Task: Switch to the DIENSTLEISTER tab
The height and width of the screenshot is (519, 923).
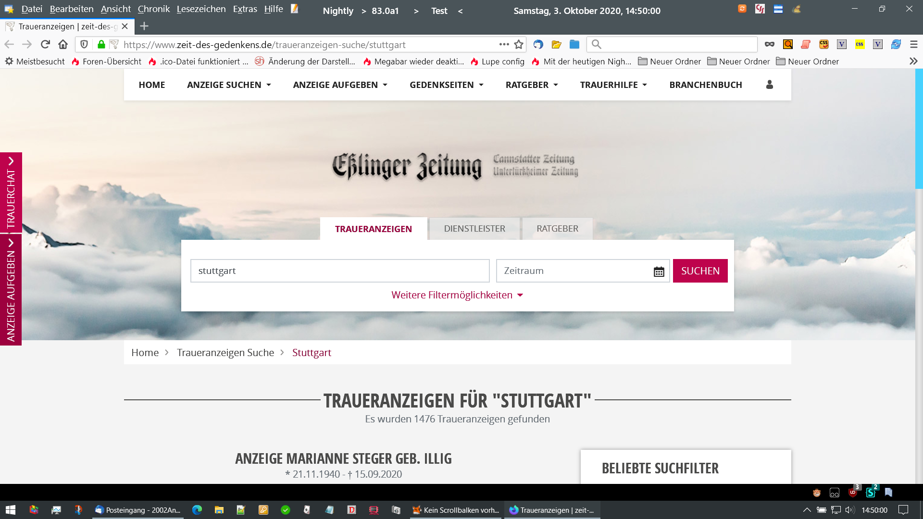Action: [x=474, y=229]
